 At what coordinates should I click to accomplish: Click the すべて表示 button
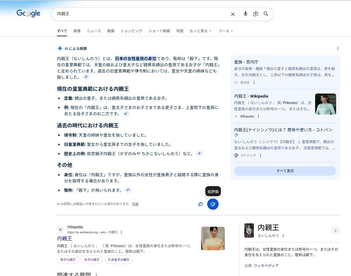pyautogui.click(x=285, y=171)
